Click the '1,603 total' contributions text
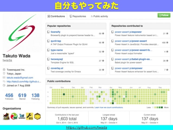The image size is (173, 130). click(67, 119)
